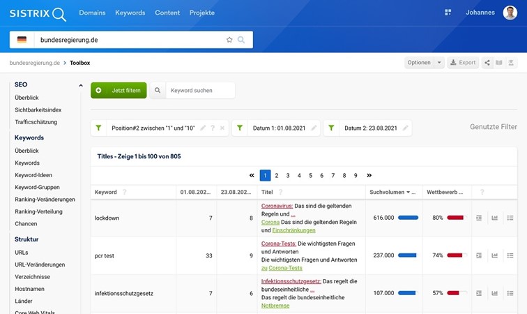Open Ranking-Veränderungen in sidebar

click(45, 200)
